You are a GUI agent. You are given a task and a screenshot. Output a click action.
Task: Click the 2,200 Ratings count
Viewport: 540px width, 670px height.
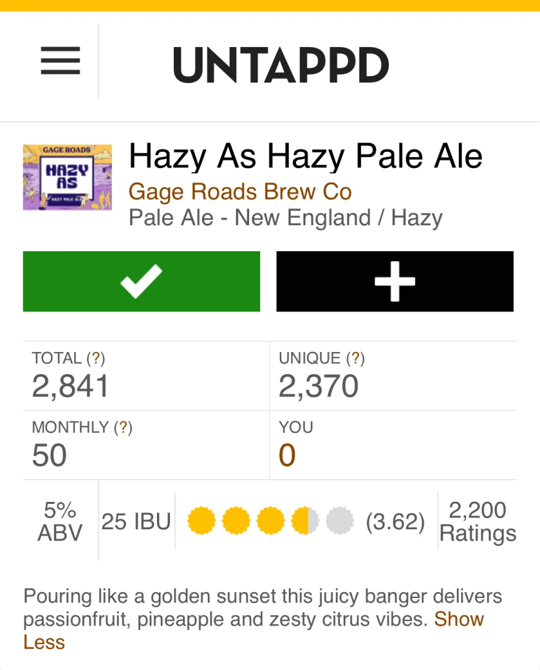point(477,521)
